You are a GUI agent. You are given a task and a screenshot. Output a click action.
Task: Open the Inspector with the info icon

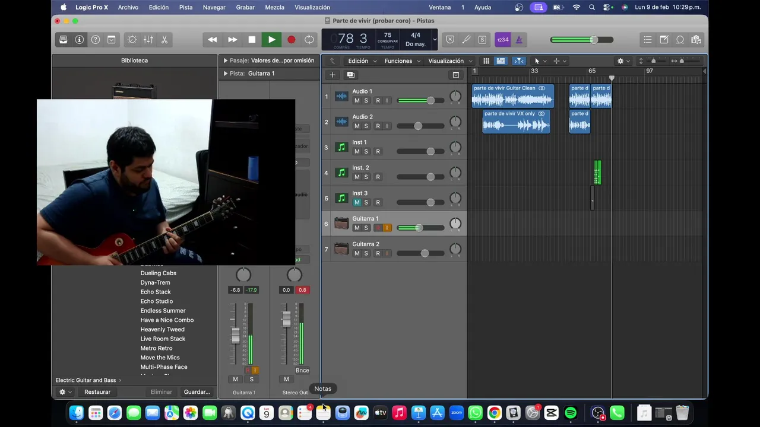pyautogui.click(x=80, y=40)
